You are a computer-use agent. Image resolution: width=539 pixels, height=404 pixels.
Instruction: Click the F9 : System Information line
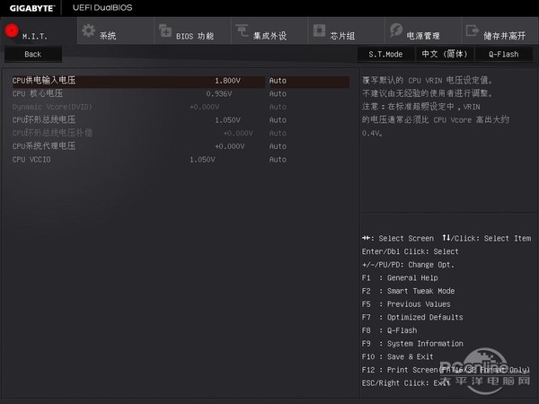412,344
